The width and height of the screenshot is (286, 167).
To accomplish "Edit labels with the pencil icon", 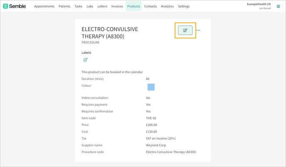I will pyautogui.click(x=85, y=60).
